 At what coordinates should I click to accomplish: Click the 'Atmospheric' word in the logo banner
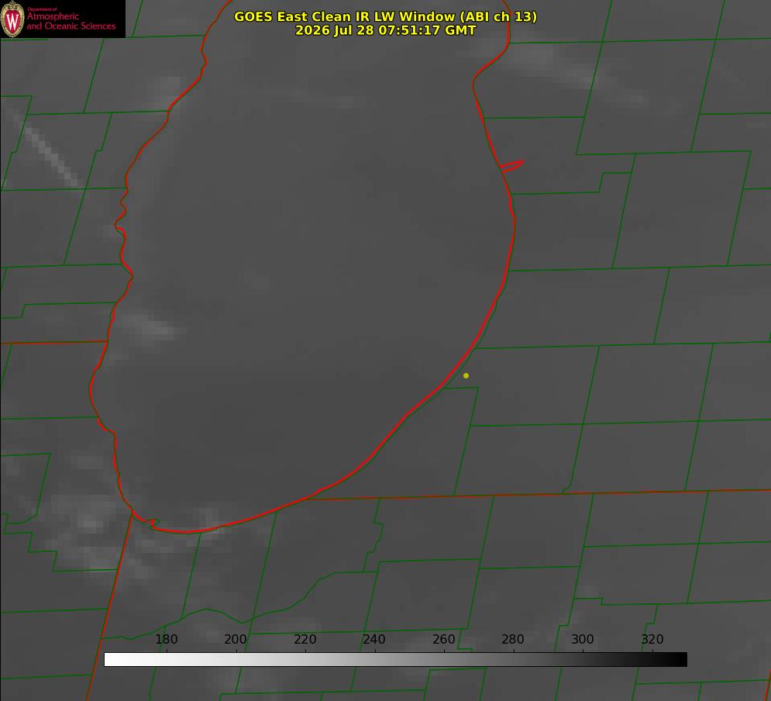point(53,17)
